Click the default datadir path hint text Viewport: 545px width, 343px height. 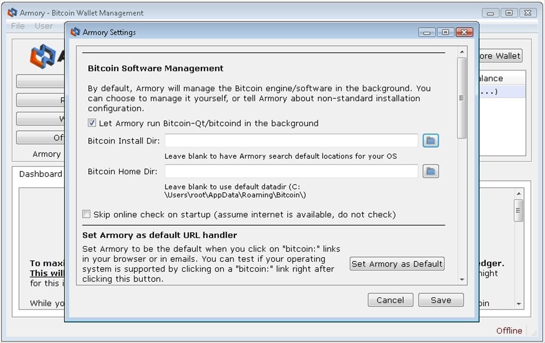tap(235, 190)
